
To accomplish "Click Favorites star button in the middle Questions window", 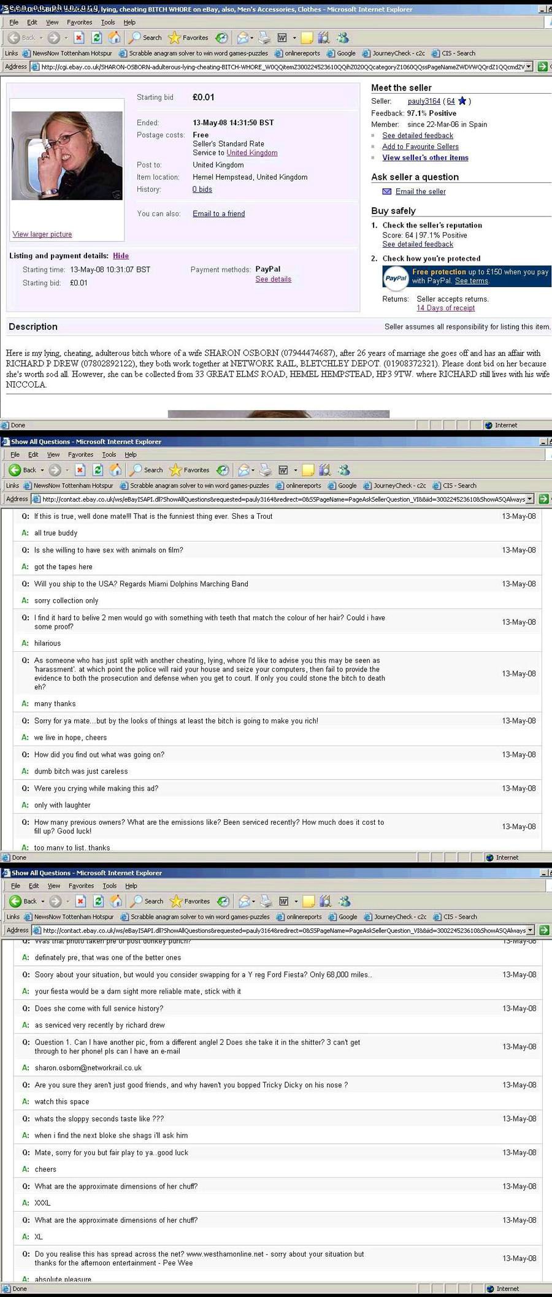I will 188,470.
